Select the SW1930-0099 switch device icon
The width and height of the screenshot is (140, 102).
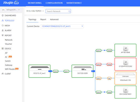[x=82, y=69]
